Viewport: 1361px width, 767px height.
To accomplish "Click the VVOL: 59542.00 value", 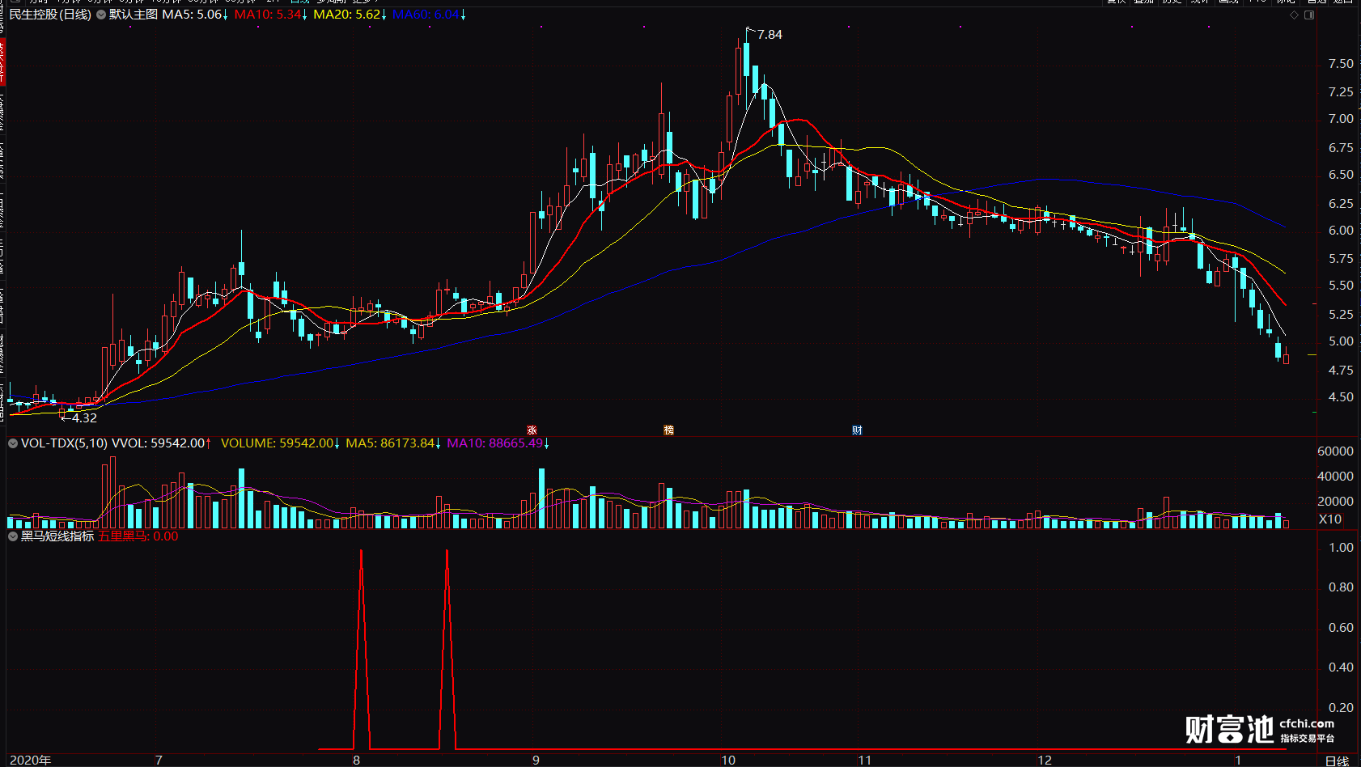I will click(158, 443).
